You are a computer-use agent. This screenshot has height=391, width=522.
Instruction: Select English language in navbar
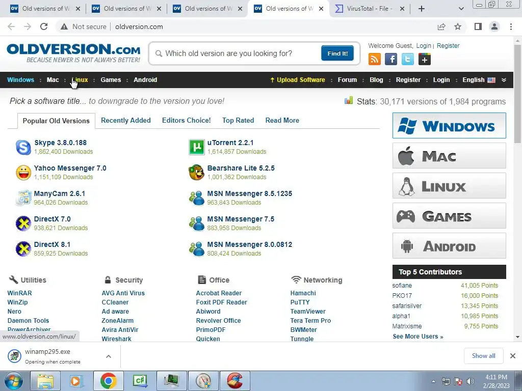479,80
